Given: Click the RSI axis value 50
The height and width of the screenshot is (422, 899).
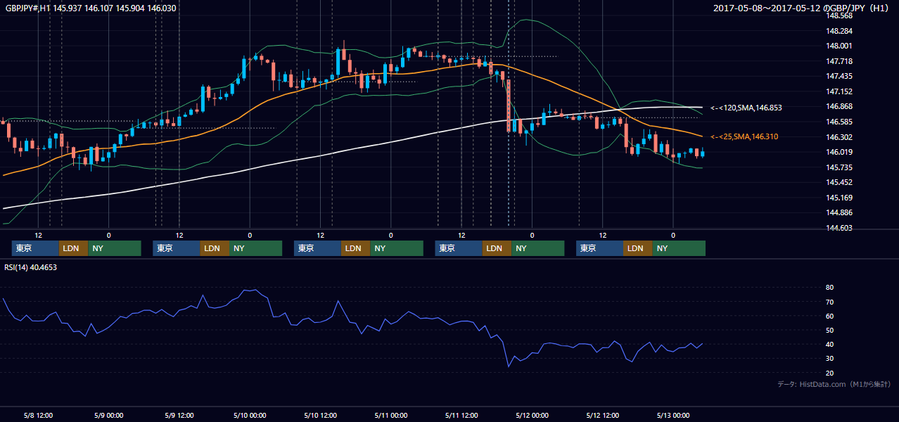Looking at the screenshot, I should 829,330.
